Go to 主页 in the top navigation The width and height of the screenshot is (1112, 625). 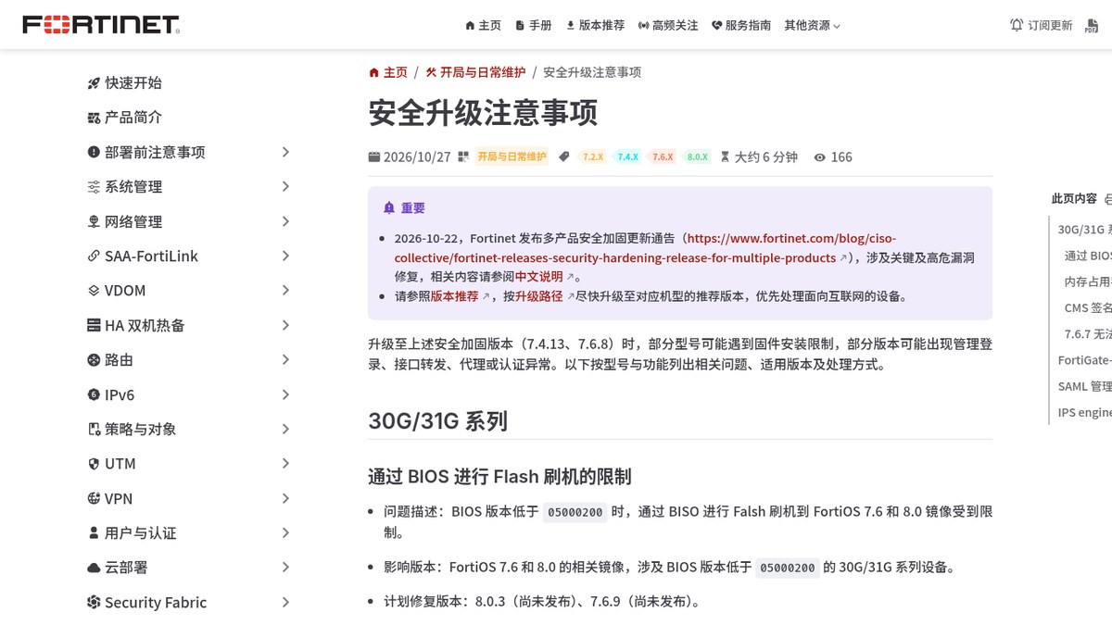[x=483, y=25]
